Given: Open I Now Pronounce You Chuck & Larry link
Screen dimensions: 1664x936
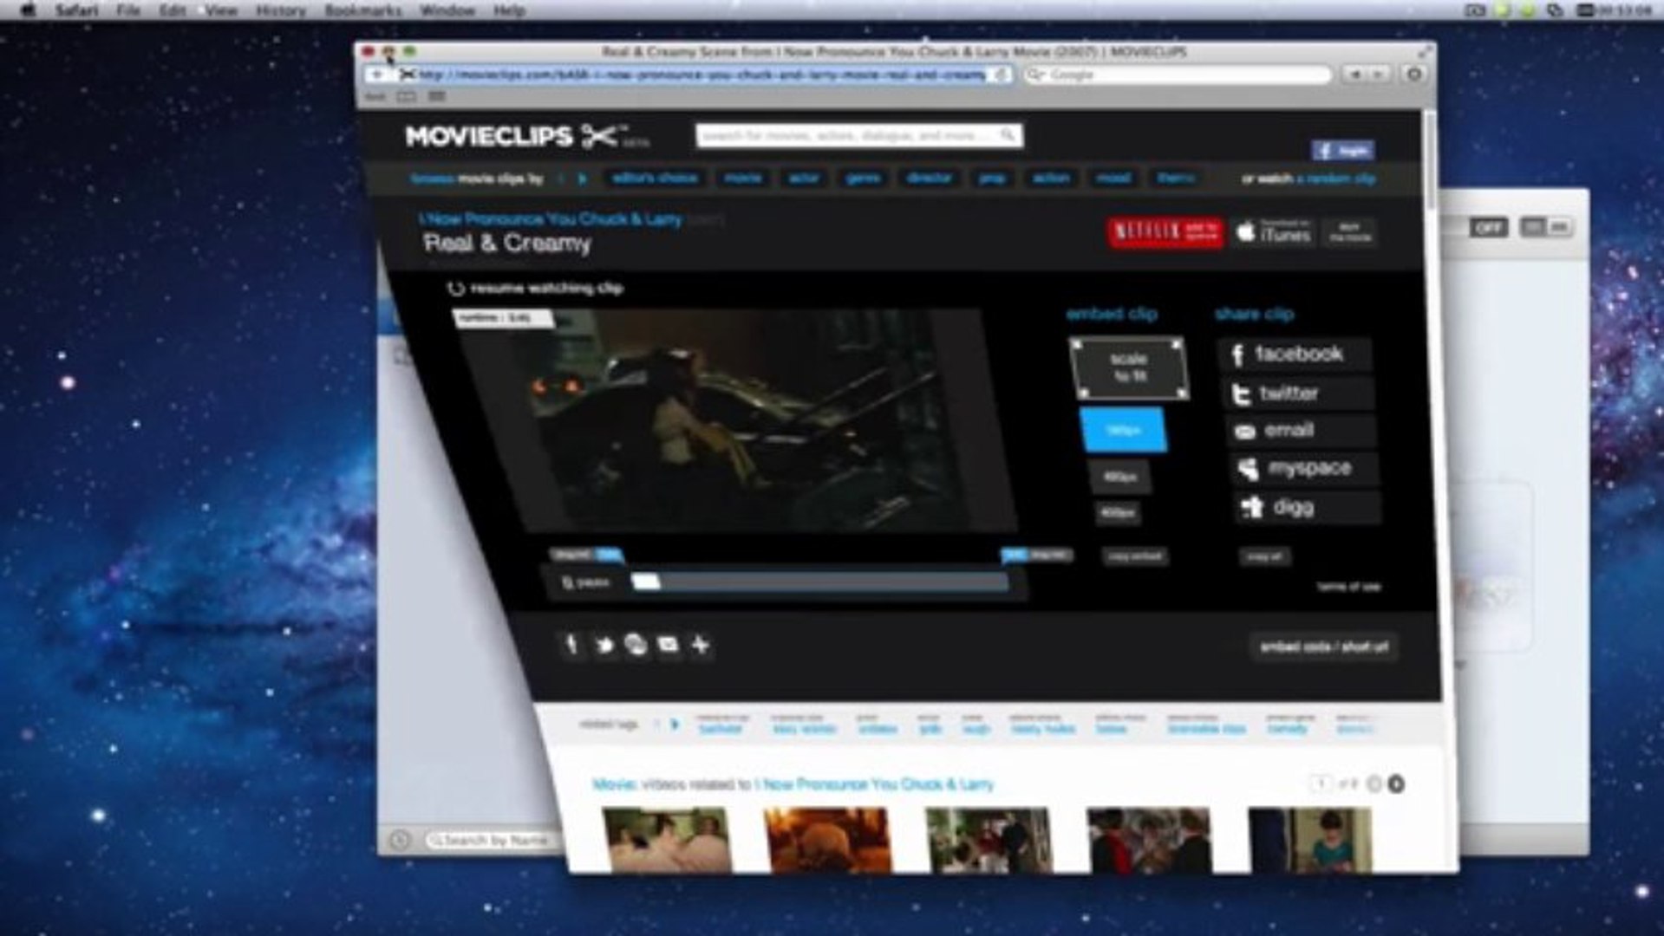Looking at the screenshot, I should point(552,218).
